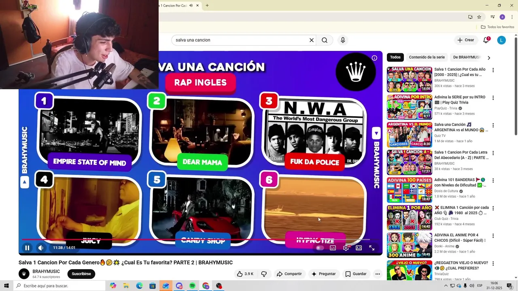The width and height of the screenshot is (518, 291).
Task: Open options for 'Por Cada Letra Del Abecedario'
Action: (493, 153)
